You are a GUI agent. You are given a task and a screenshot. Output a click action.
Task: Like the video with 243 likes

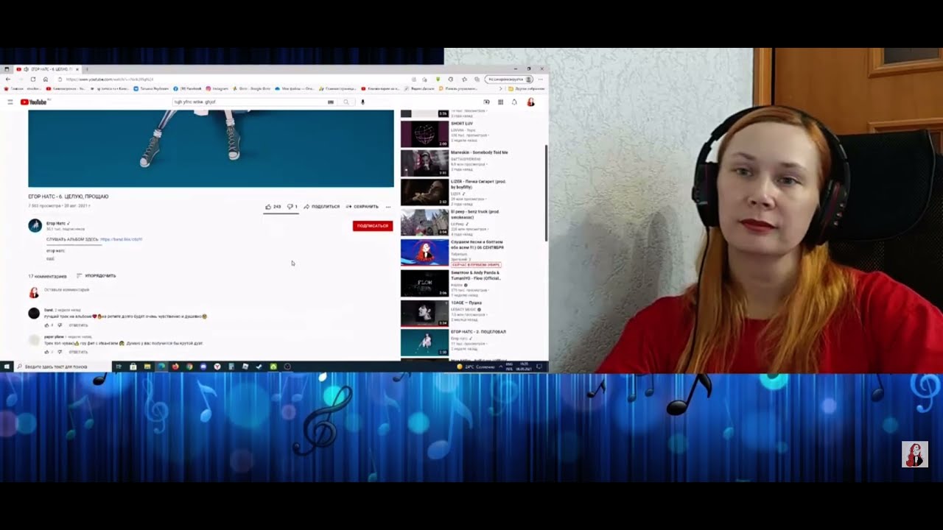[273, 207]
